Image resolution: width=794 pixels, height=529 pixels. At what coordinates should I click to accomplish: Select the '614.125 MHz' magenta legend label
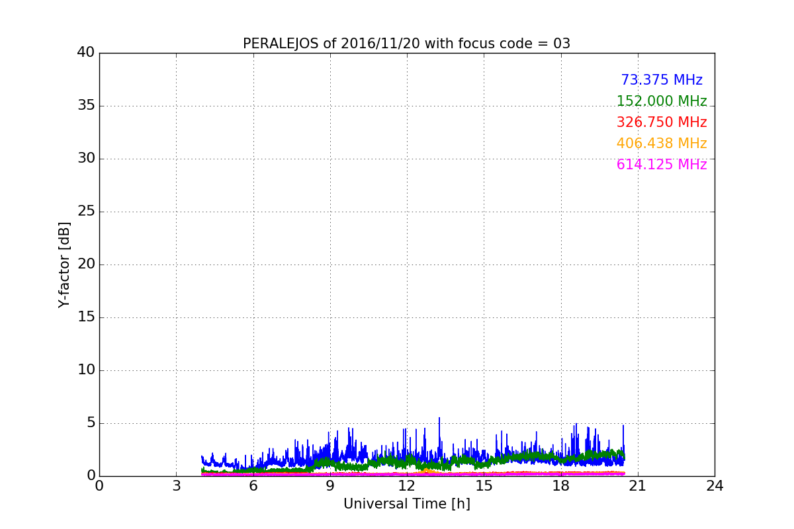click(x=662, y=165)
